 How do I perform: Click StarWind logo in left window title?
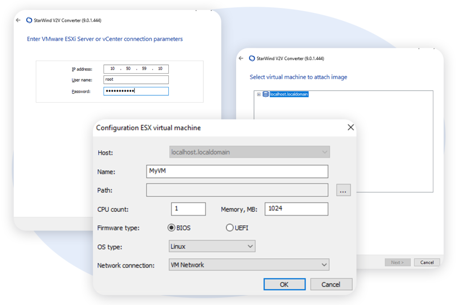click(x=29, y=20)
